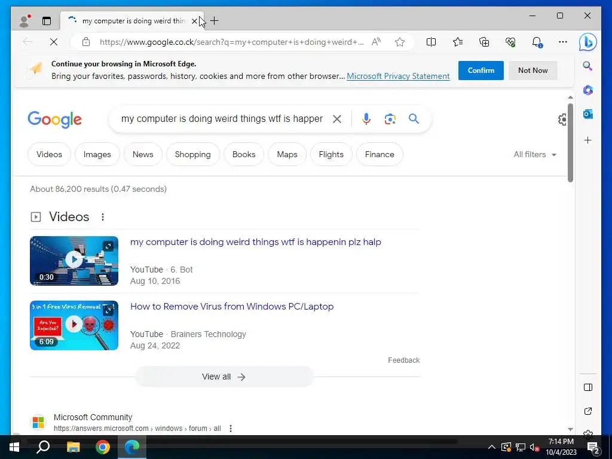Click the address bar URL

click(x=231, y=42)
